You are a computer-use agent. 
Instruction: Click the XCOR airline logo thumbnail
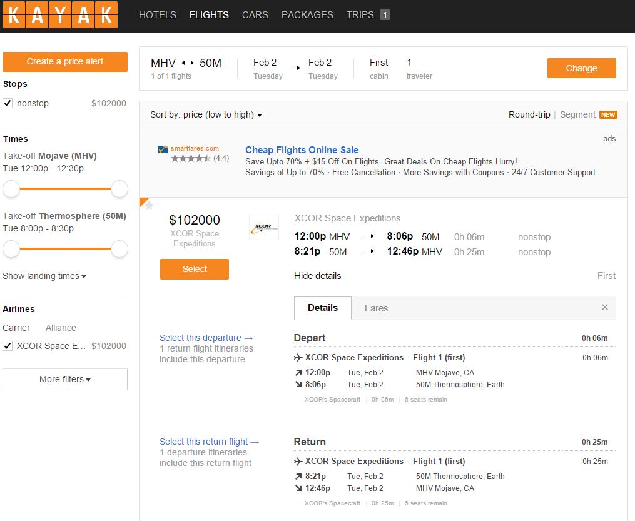[264, 228]
